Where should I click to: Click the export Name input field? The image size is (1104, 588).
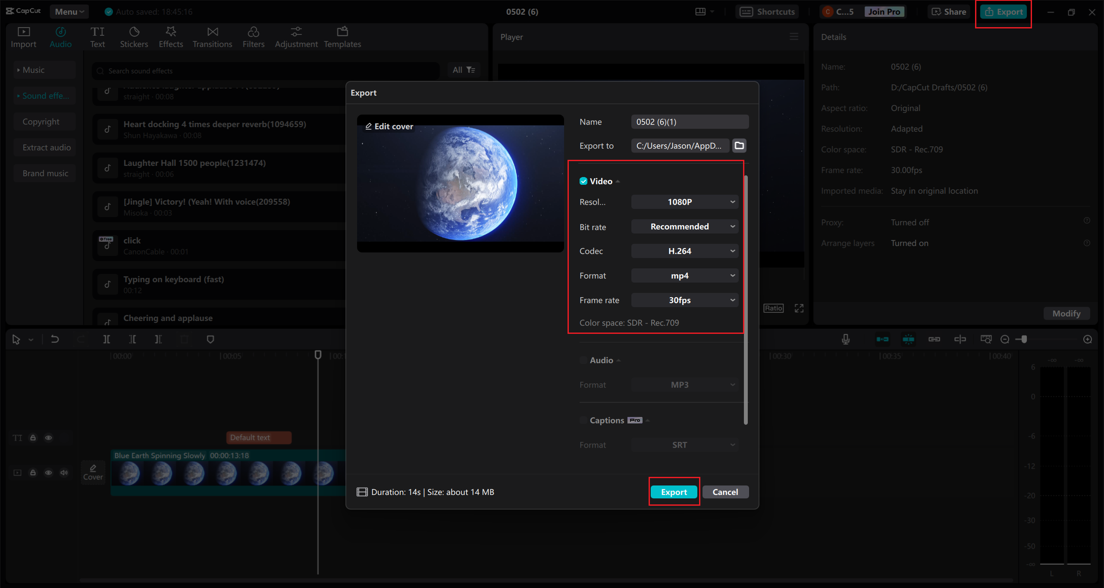click(689, 122)
